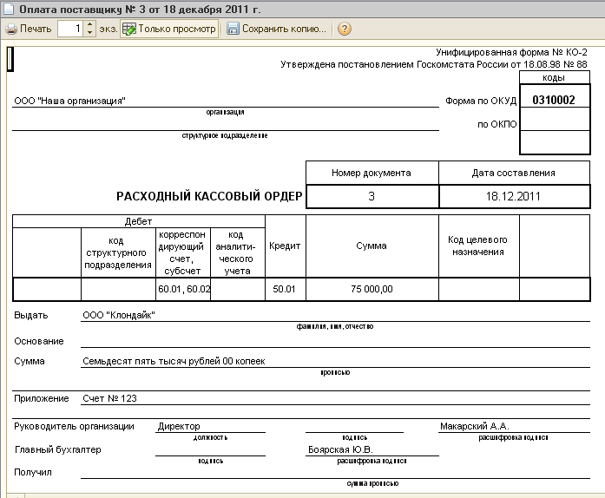Click the copies count input field
The height and width of the screenshot is (498, 605).
pos(70,29)
